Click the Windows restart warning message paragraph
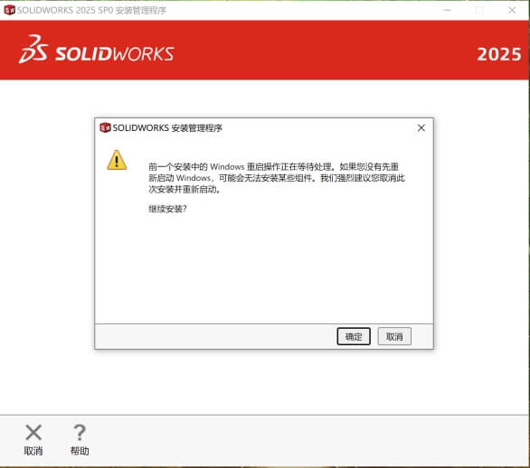Screen dimensions: 530x468 point(277,178)
